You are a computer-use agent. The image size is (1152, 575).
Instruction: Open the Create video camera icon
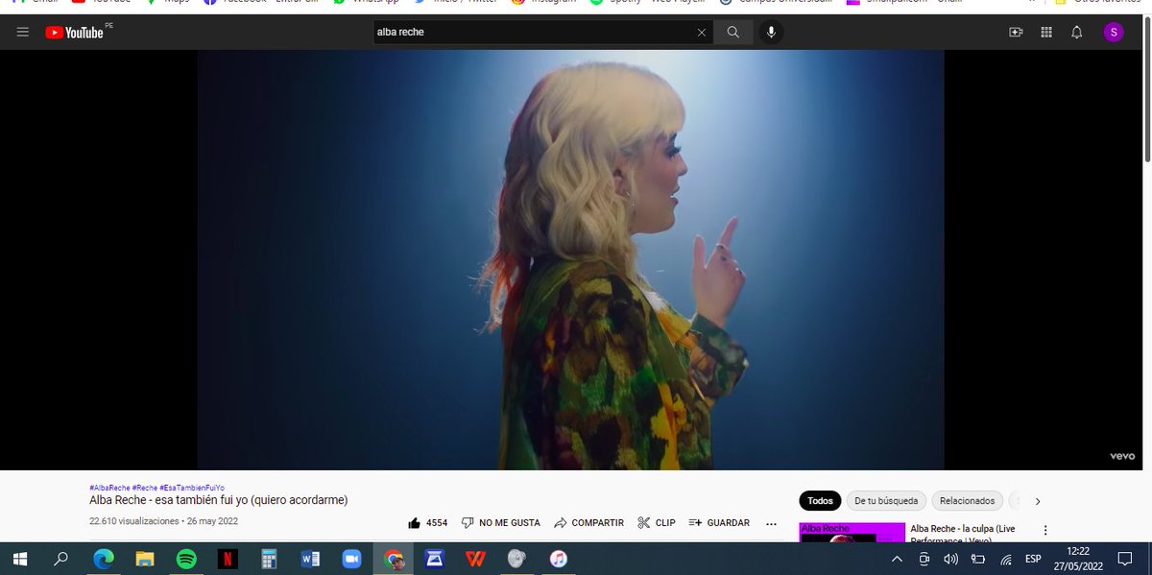tap(1016, 33)
